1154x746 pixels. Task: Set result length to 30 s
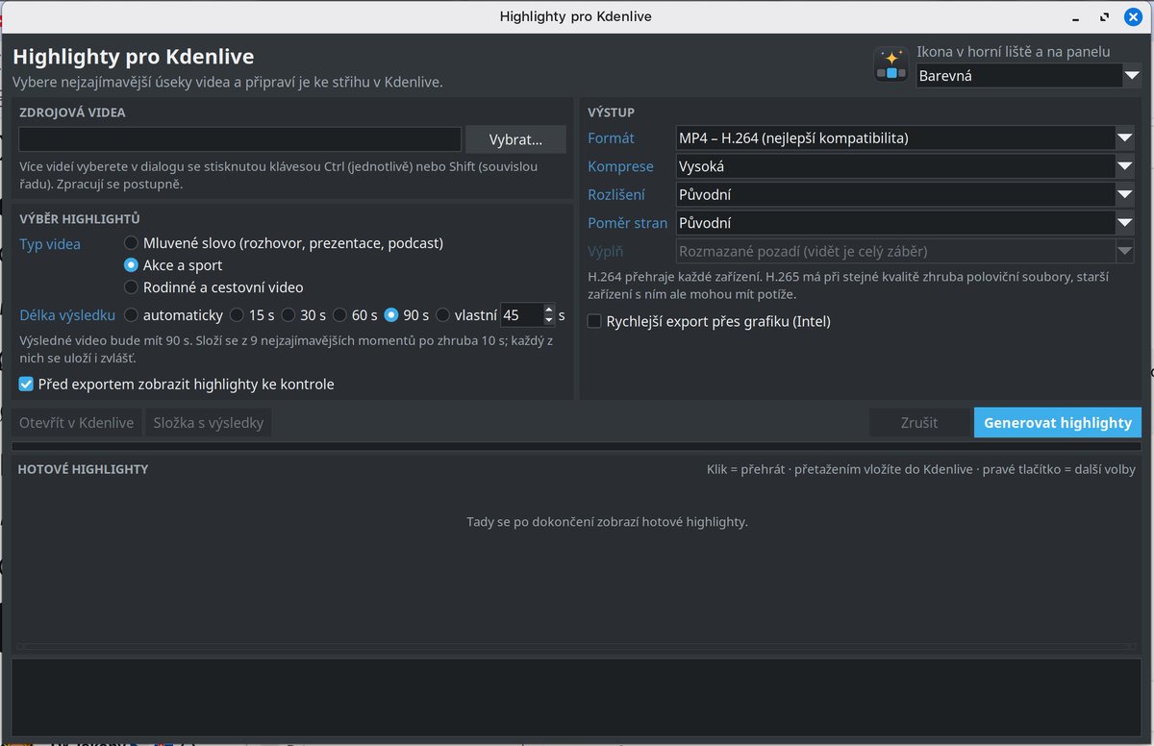pyautogui.click(x=304, y=315)
